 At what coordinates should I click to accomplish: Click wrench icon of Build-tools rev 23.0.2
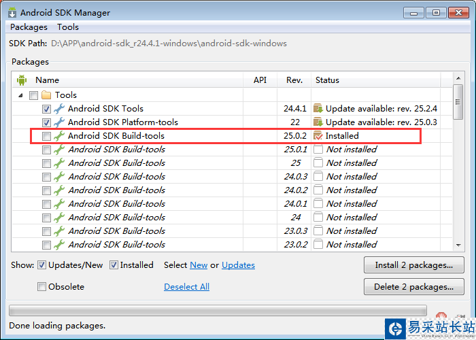click(59, 245)
